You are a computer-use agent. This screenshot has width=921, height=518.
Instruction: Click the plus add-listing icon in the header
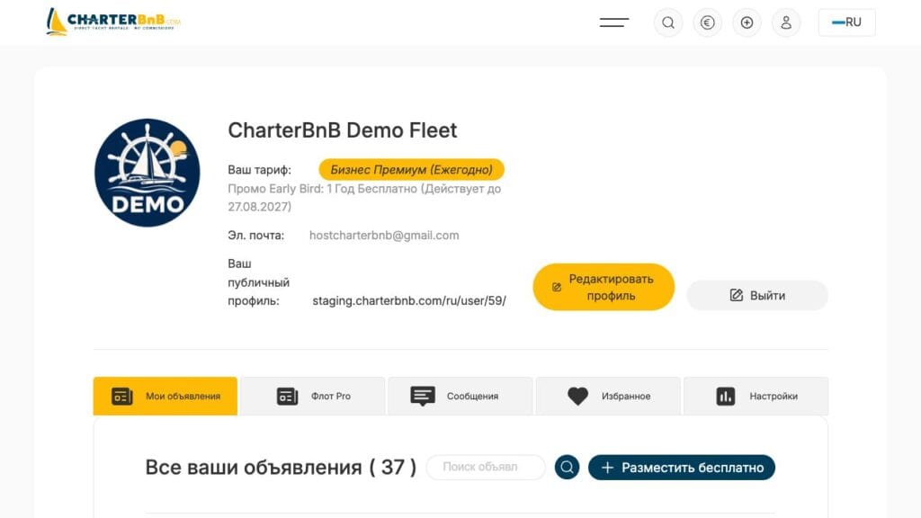(747, 22)
